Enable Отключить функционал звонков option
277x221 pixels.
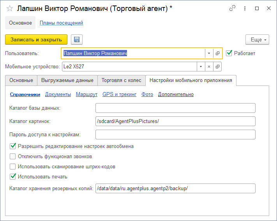pos(13,157)
